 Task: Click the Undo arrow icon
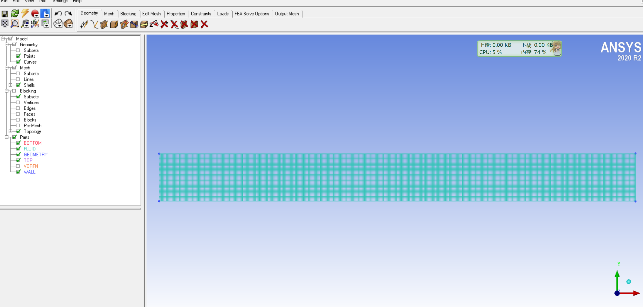[58, 14]
